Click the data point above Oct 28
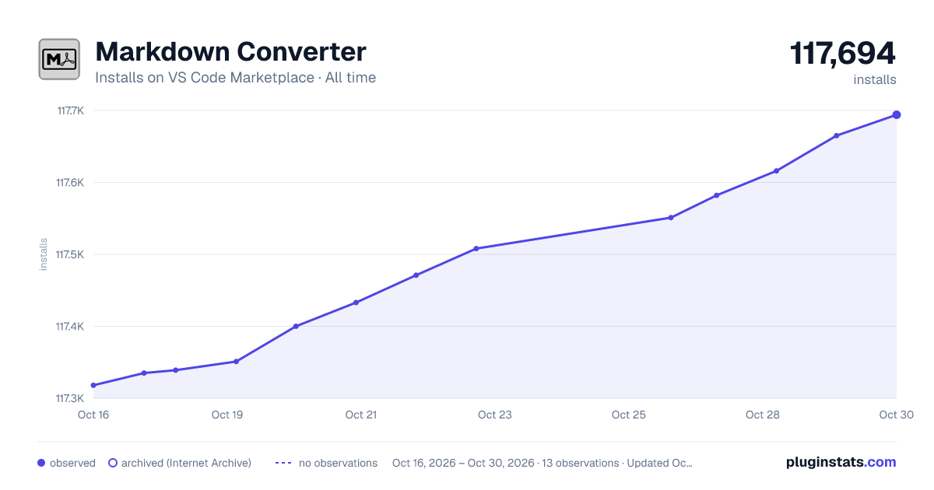Screen dimensions: 934x490 (x=777, y=171)
